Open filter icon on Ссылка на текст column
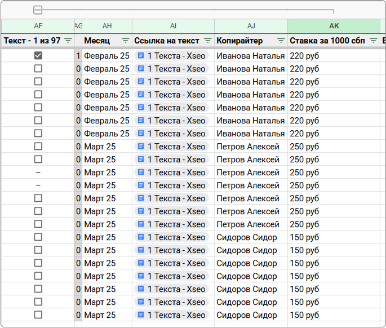 click(x=208, y=41)
